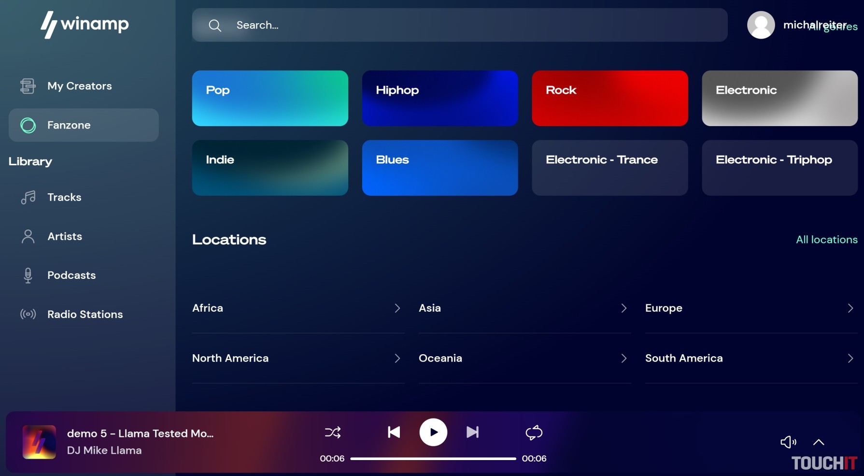The height and width of the screenshot is (476, 864).
Task: Click the Winamp logo in the sidebar
Action: coord(85,24)
